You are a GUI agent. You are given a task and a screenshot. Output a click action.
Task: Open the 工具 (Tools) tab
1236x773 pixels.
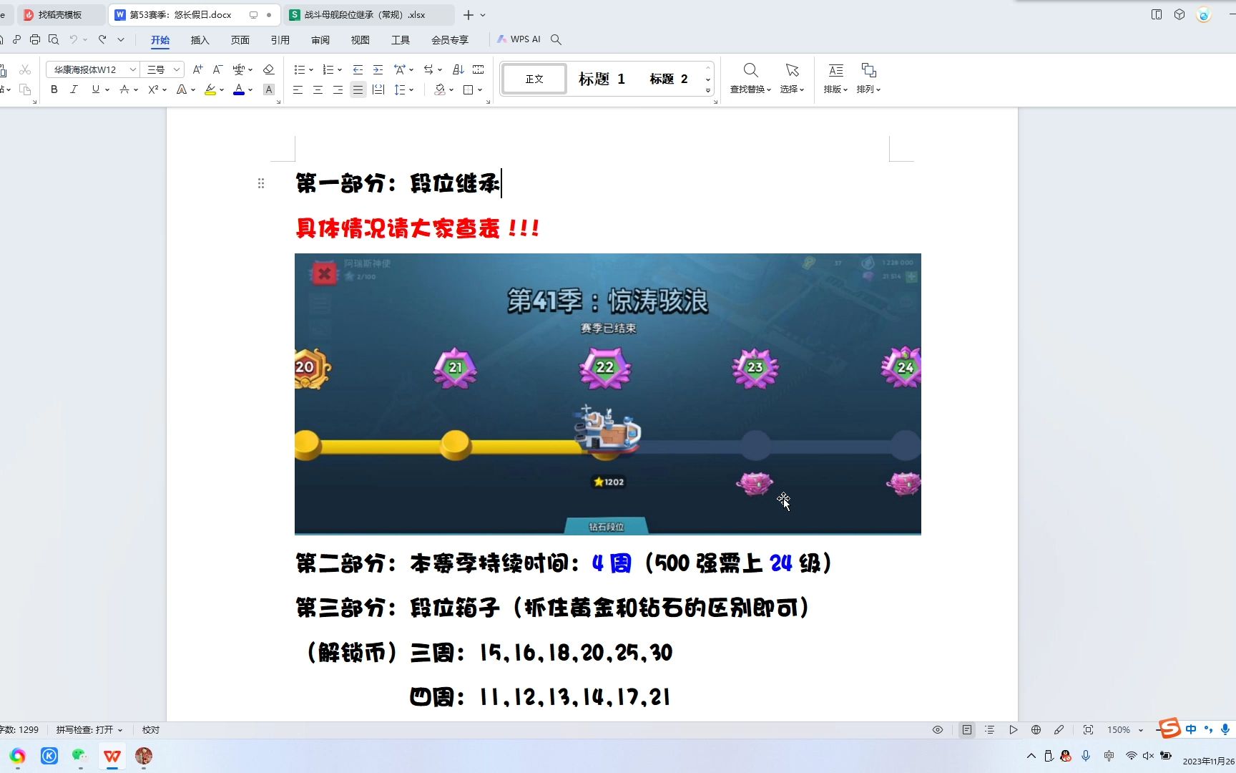tap(401, 40)
